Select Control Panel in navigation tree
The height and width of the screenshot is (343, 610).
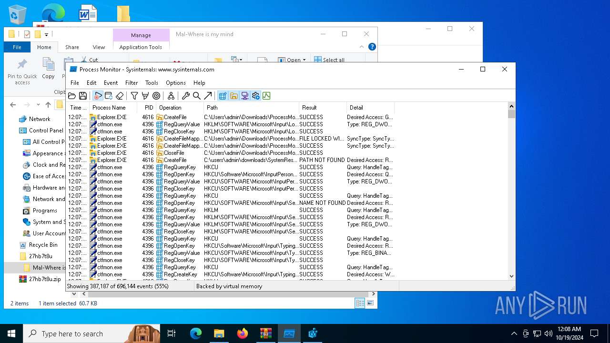(46, 131)
